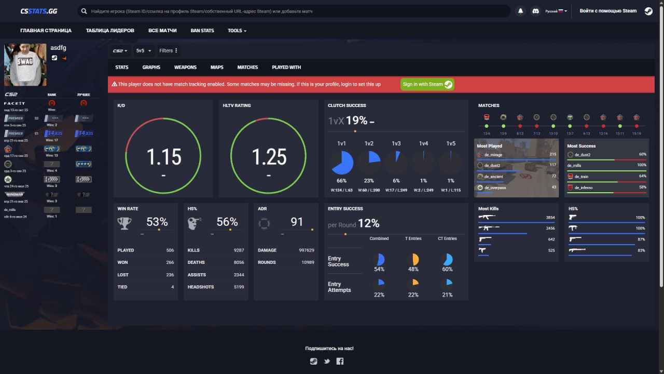The height and width of the screenshot is (374, 664).
Task: Open the CS2 game selector dropdown
Action: click(119, 50)
